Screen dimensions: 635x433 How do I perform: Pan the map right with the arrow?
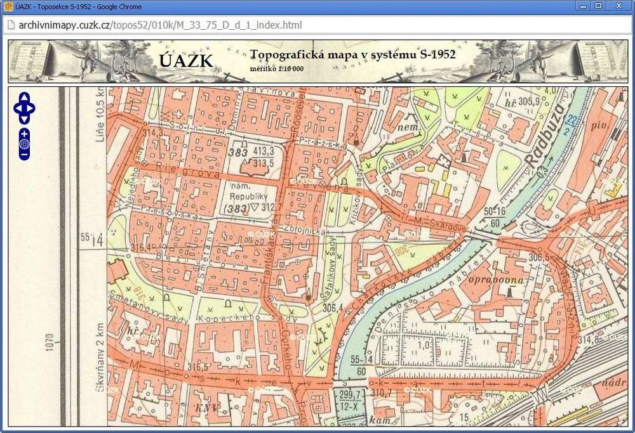point(32,108)
